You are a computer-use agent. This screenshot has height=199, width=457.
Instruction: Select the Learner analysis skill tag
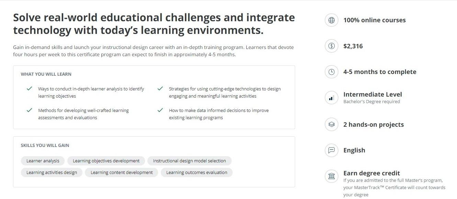(43, 161)
